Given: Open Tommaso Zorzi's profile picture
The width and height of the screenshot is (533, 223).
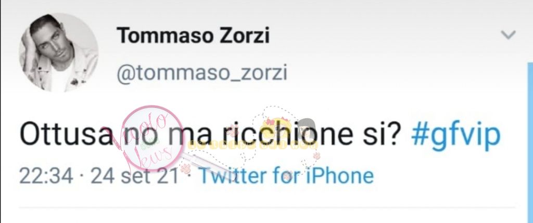Looking at the screenshot, I should click(x=58, y=53).
